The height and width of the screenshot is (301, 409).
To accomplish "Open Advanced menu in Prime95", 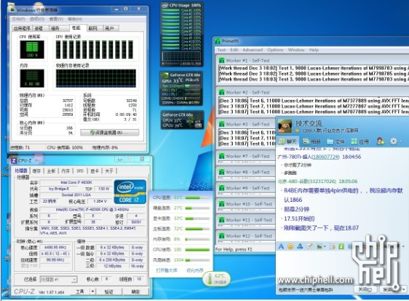I will 253,50.
